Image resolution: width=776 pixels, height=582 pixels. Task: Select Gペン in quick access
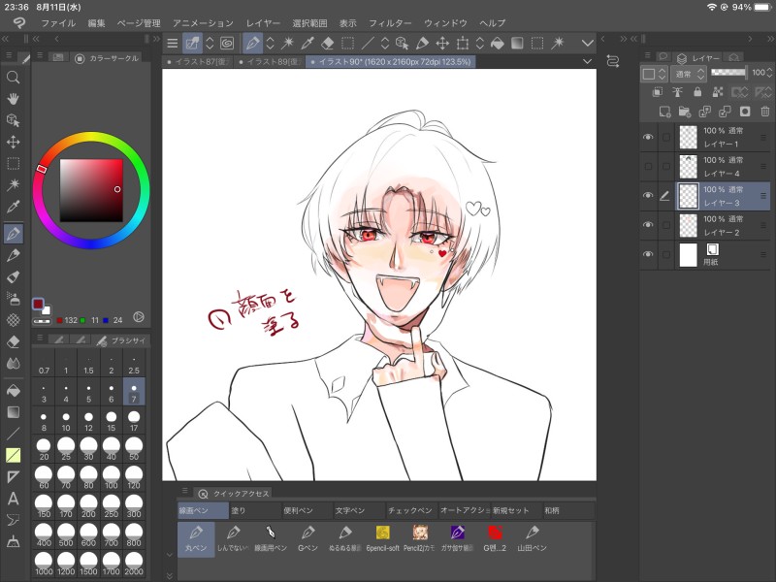click(x=307, y=539)
